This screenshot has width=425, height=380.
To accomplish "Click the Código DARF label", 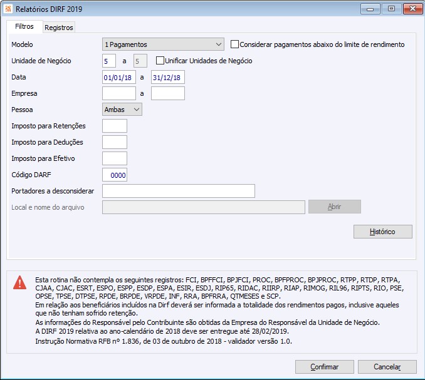I will point(31,175).
